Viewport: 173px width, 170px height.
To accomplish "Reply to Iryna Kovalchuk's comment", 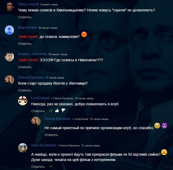I will point(38,167).
